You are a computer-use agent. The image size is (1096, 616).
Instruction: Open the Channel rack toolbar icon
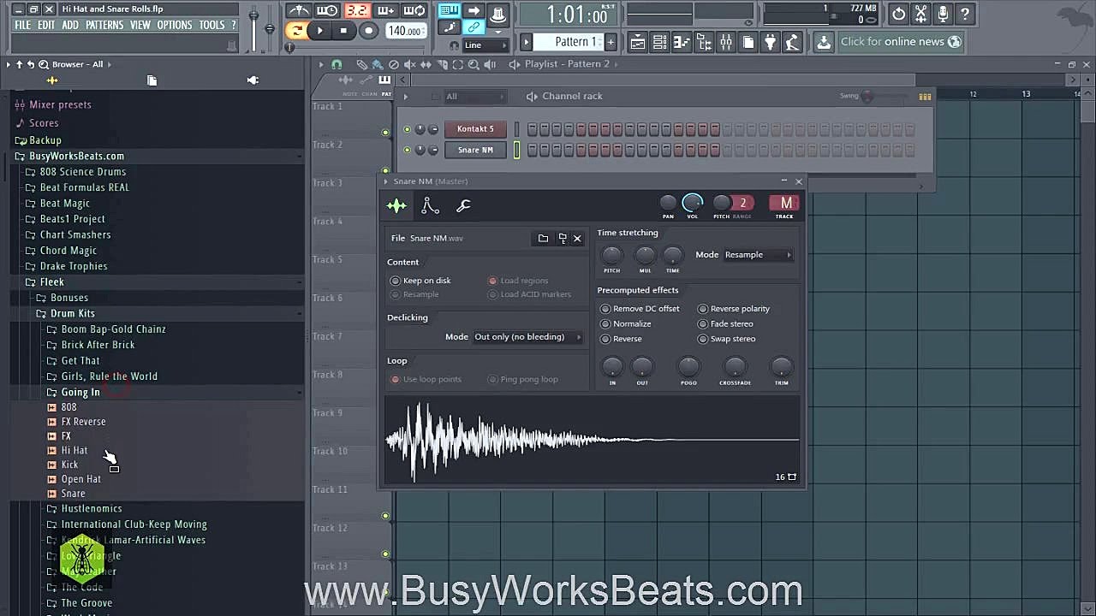click(659, 42)
